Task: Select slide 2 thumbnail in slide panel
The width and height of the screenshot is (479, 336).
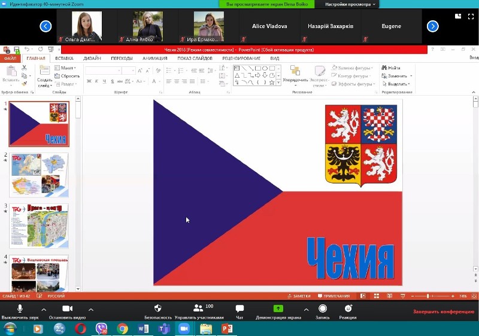Action: 39,175
